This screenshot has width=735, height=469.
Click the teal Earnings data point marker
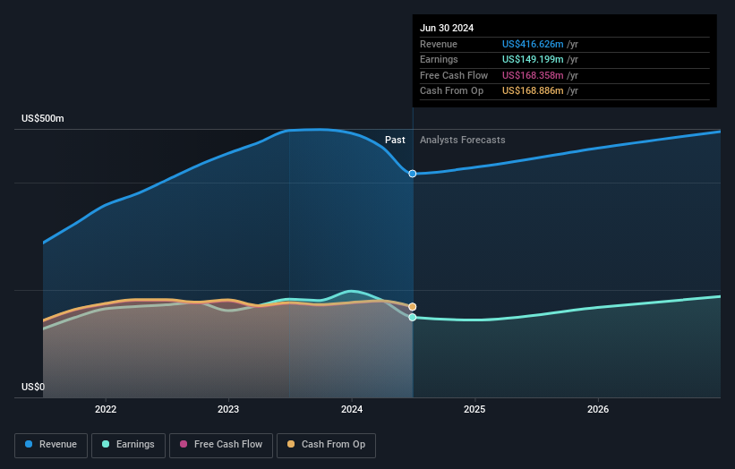point(413,317)
